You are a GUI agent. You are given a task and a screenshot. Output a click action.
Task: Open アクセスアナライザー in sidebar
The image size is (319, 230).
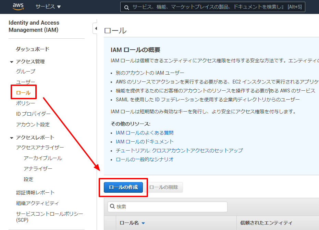40,147
